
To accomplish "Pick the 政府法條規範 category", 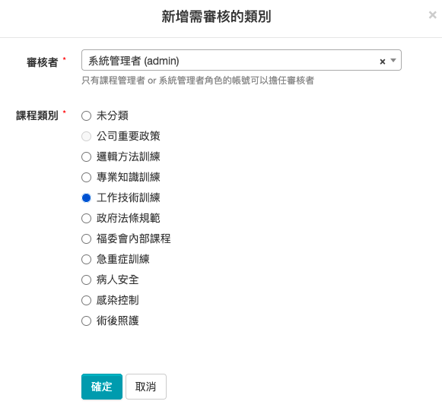I will click(x=86, y=218).
